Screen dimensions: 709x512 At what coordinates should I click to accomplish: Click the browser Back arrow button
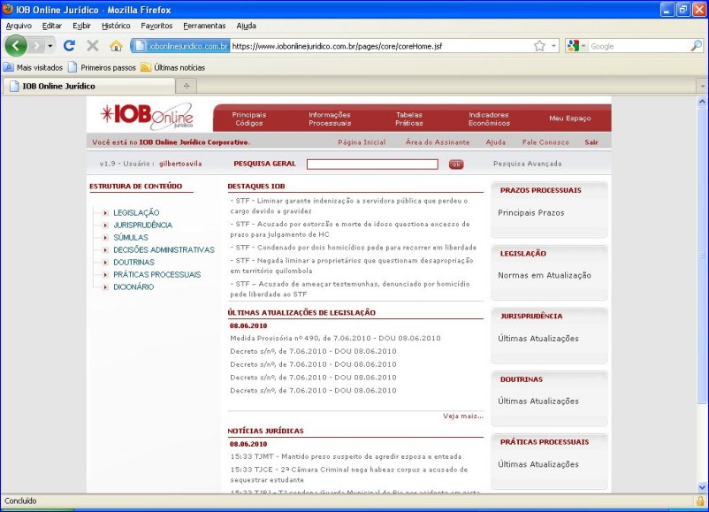coord(16,46)
